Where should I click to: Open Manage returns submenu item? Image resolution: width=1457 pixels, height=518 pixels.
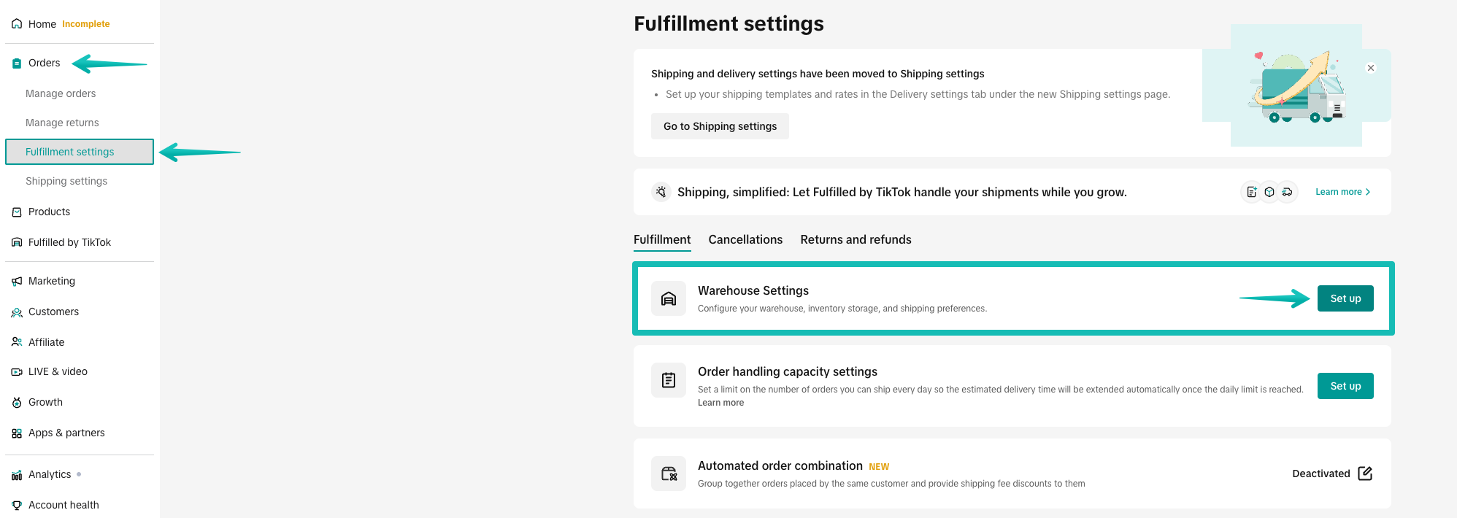[62, 123]
